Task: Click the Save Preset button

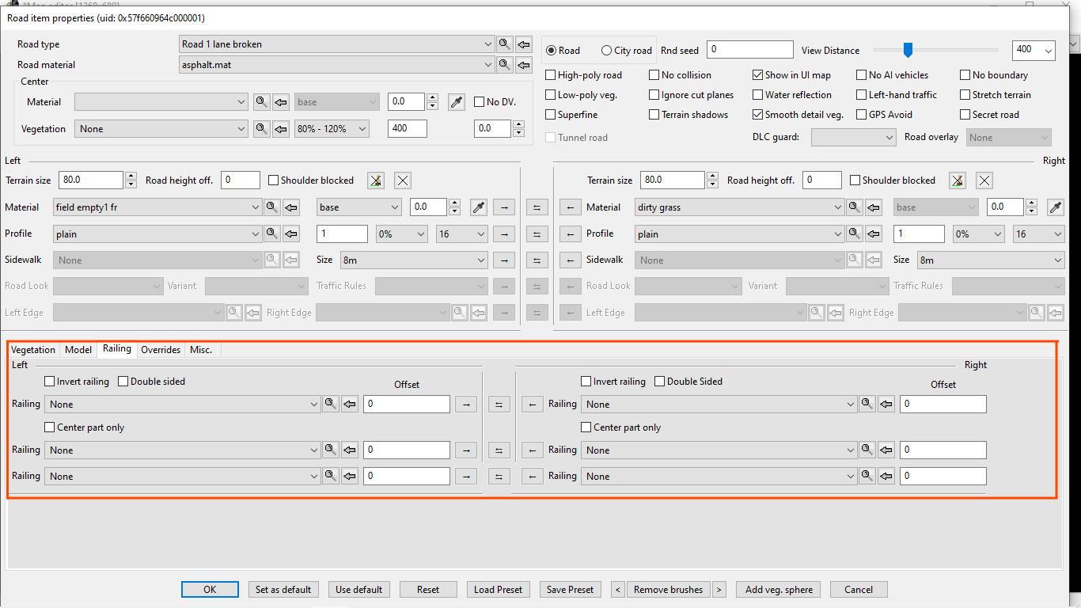Action: tap(570, 590)
